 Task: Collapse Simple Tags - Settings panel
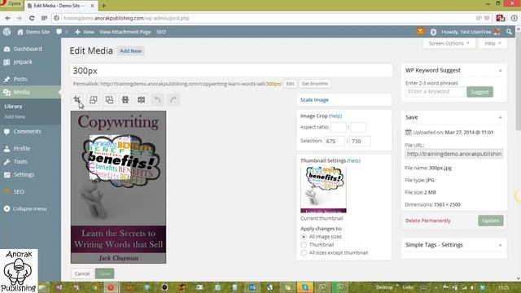(500, 245)
